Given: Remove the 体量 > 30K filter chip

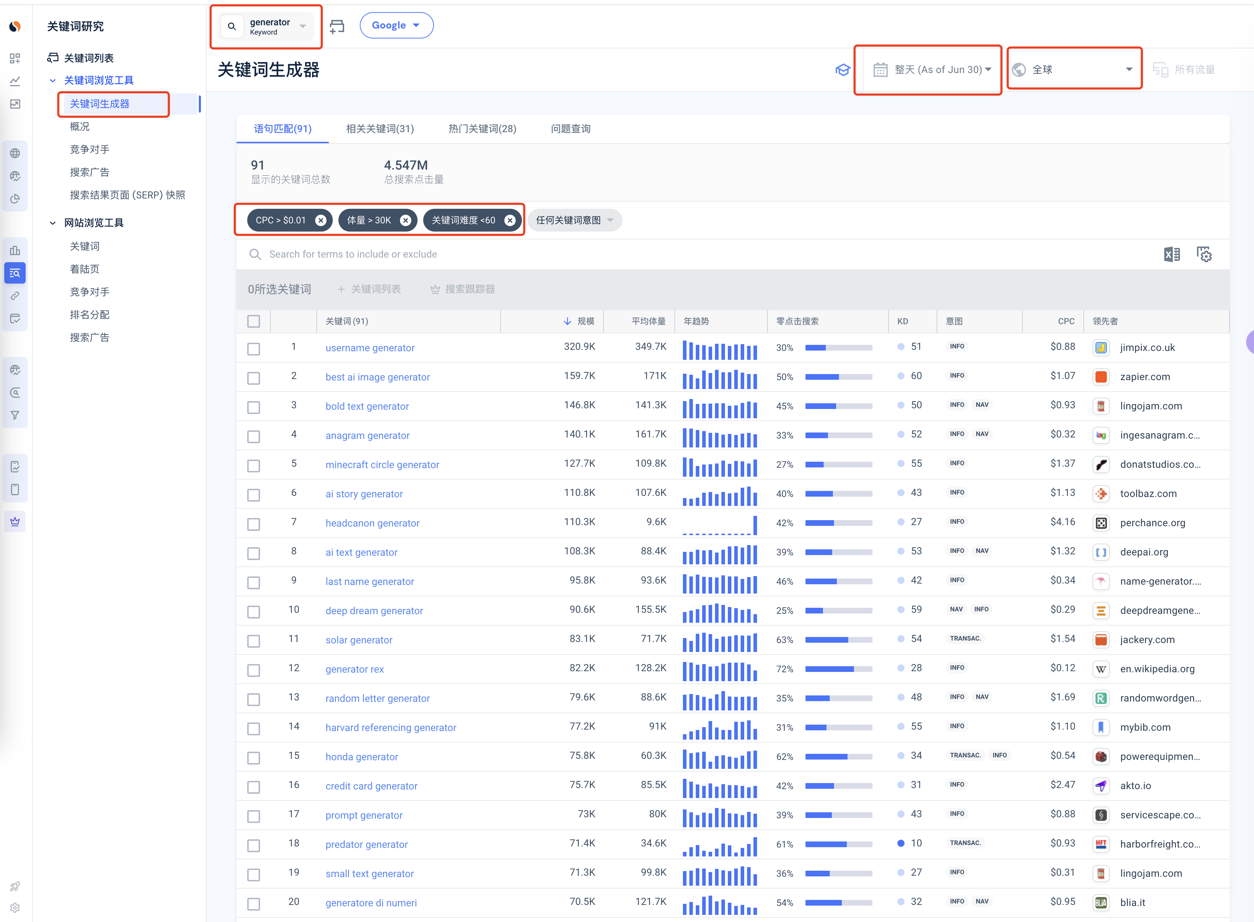Looking at the screenshot, I should (x=406, y=221).
